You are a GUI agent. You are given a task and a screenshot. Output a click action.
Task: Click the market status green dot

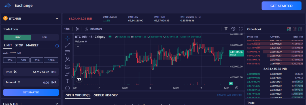tap(110, 36)
